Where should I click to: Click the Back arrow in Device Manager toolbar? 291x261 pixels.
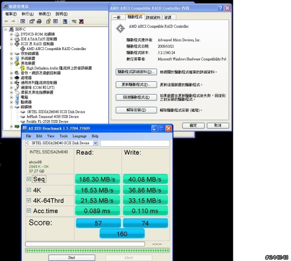click(x=6, y=21)
